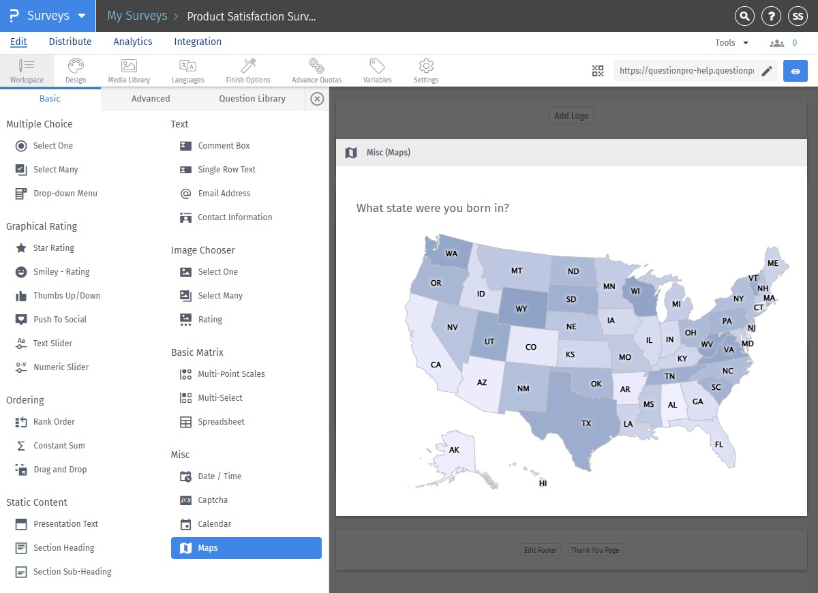Open the Languages settings
The width and height of the screenshot is (818, 593).
[187, 70]
